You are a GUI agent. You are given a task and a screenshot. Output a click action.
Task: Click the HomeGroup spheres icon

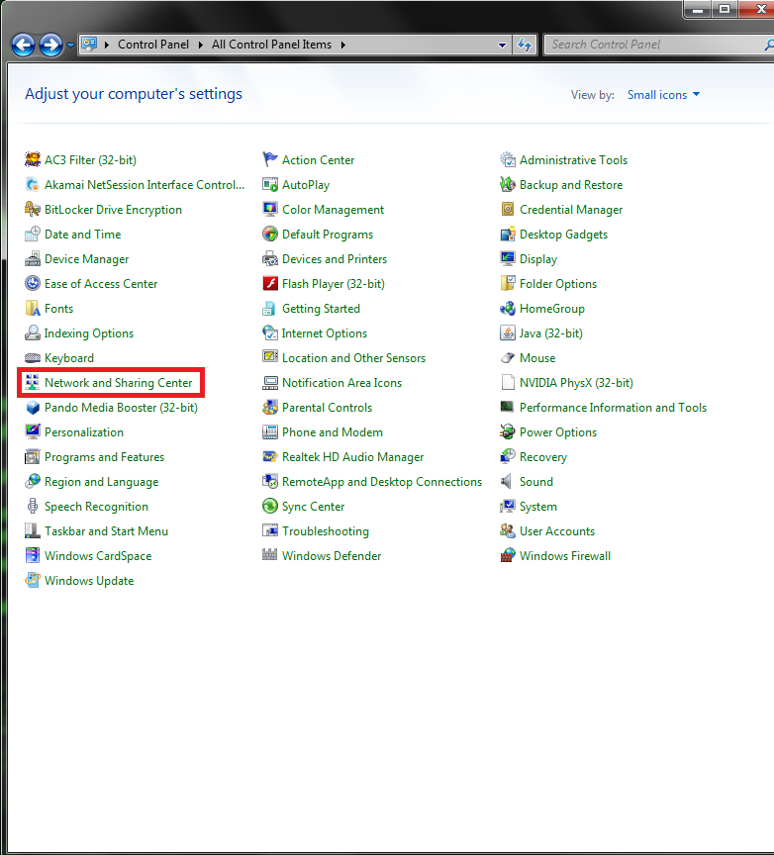point(508,308)
